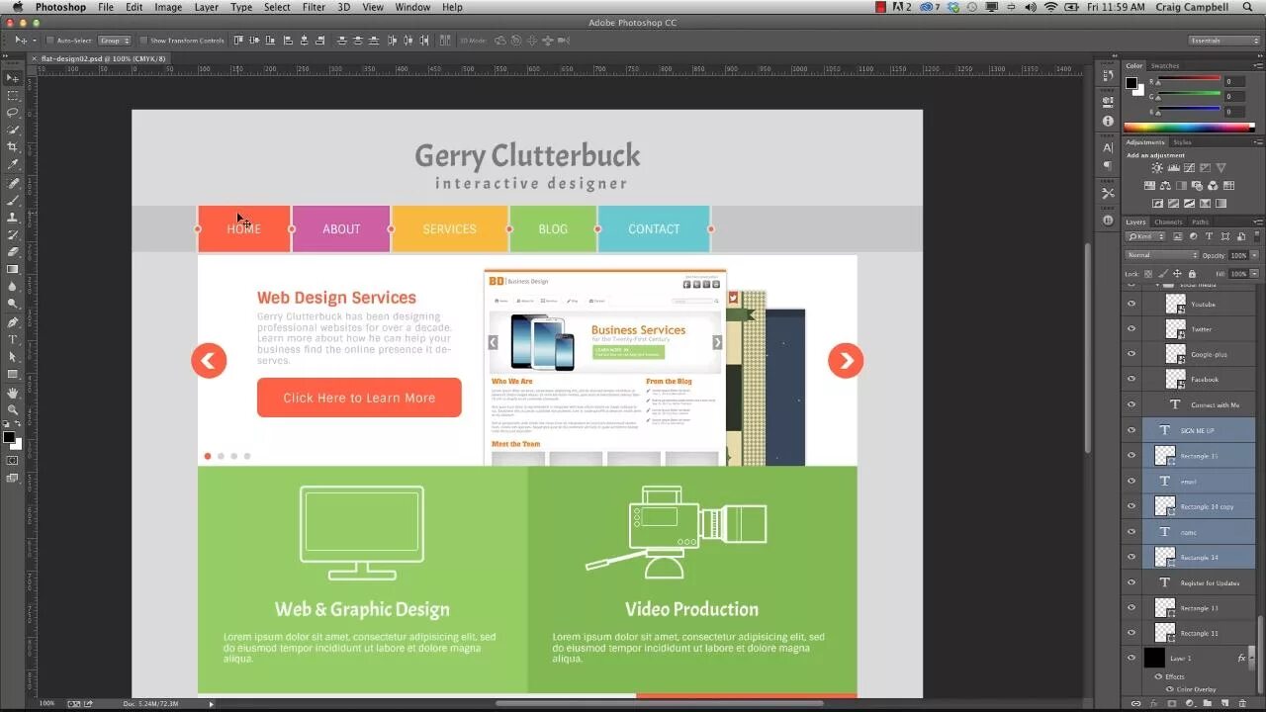Open the Character panel icon
This screenshot has width=1266, height=712.
1108,147
